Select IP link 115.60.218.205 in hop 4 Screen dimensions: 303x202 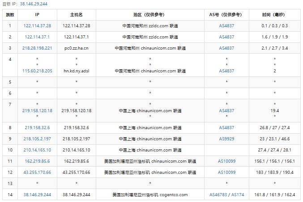pyautogui.click(x=37, y=71)
